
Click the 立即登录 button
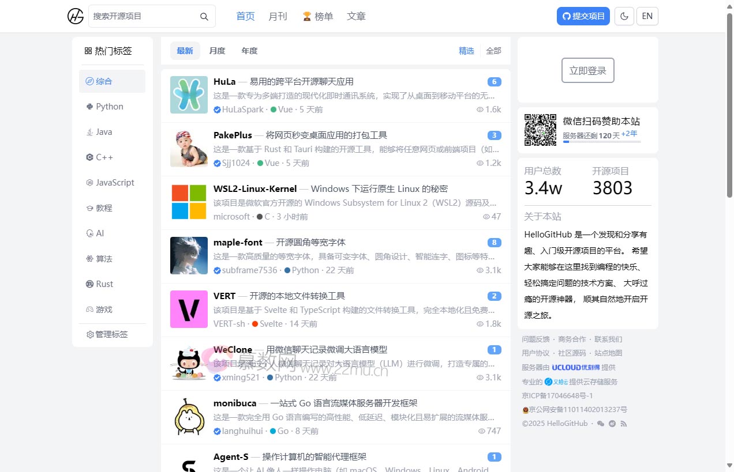587,70
